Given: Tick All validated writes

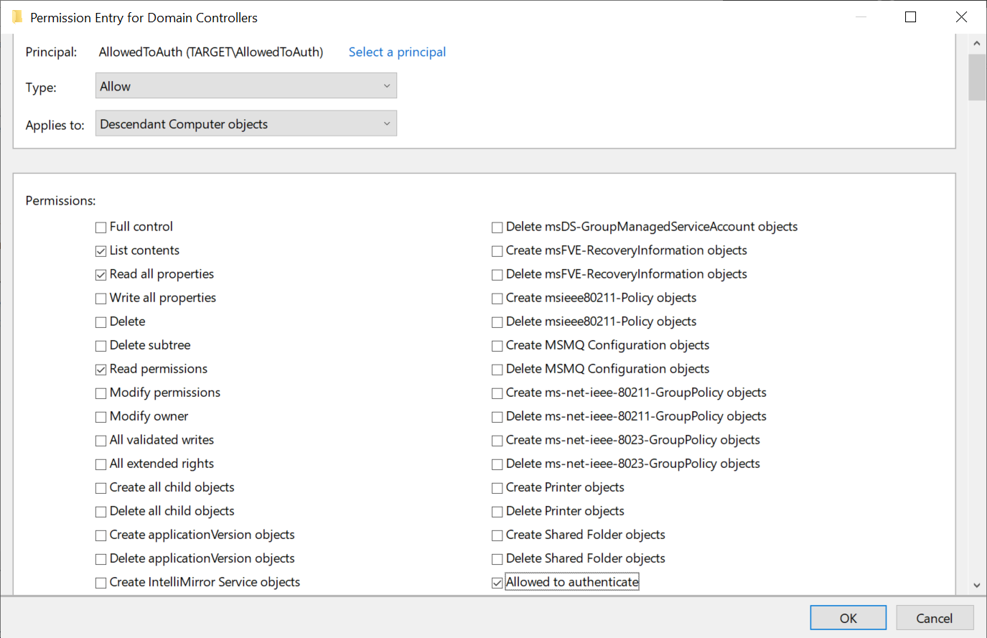Looking at the screenshot, I should (101, 441).
